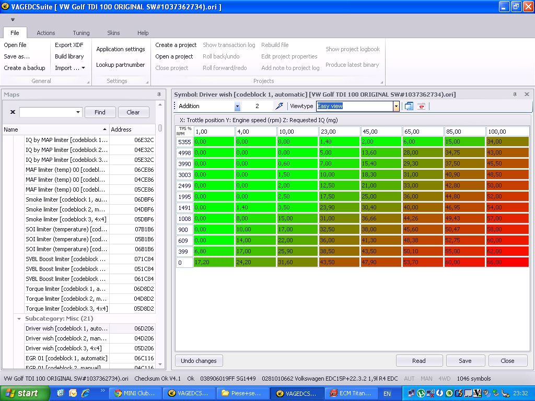Screen dimensions: 535x401
Task: Pin the Driver wish symbol panel
Action: coord(515,95)
